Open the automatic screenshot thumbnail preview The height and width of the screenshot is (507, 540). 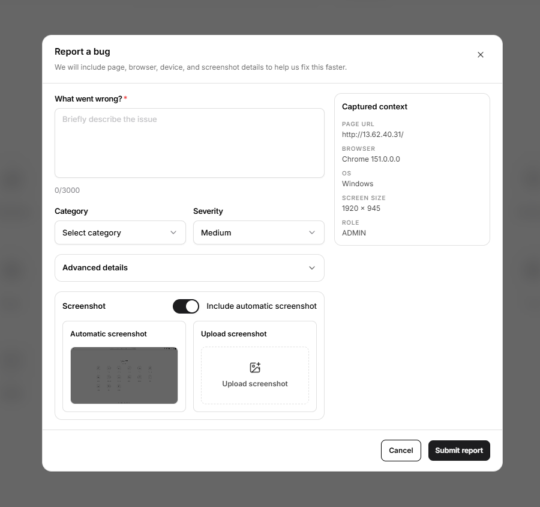(124, 375)
